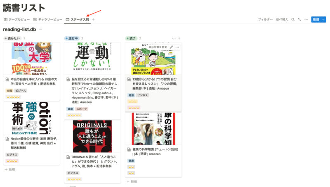
Task: Click 表示位置を変更 on the 7つの習慣 cover
Action: click(158, 47)
